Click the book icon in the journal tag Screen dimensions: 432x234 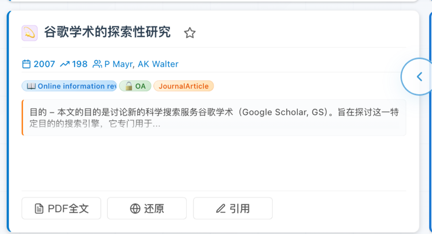(31, 86)
